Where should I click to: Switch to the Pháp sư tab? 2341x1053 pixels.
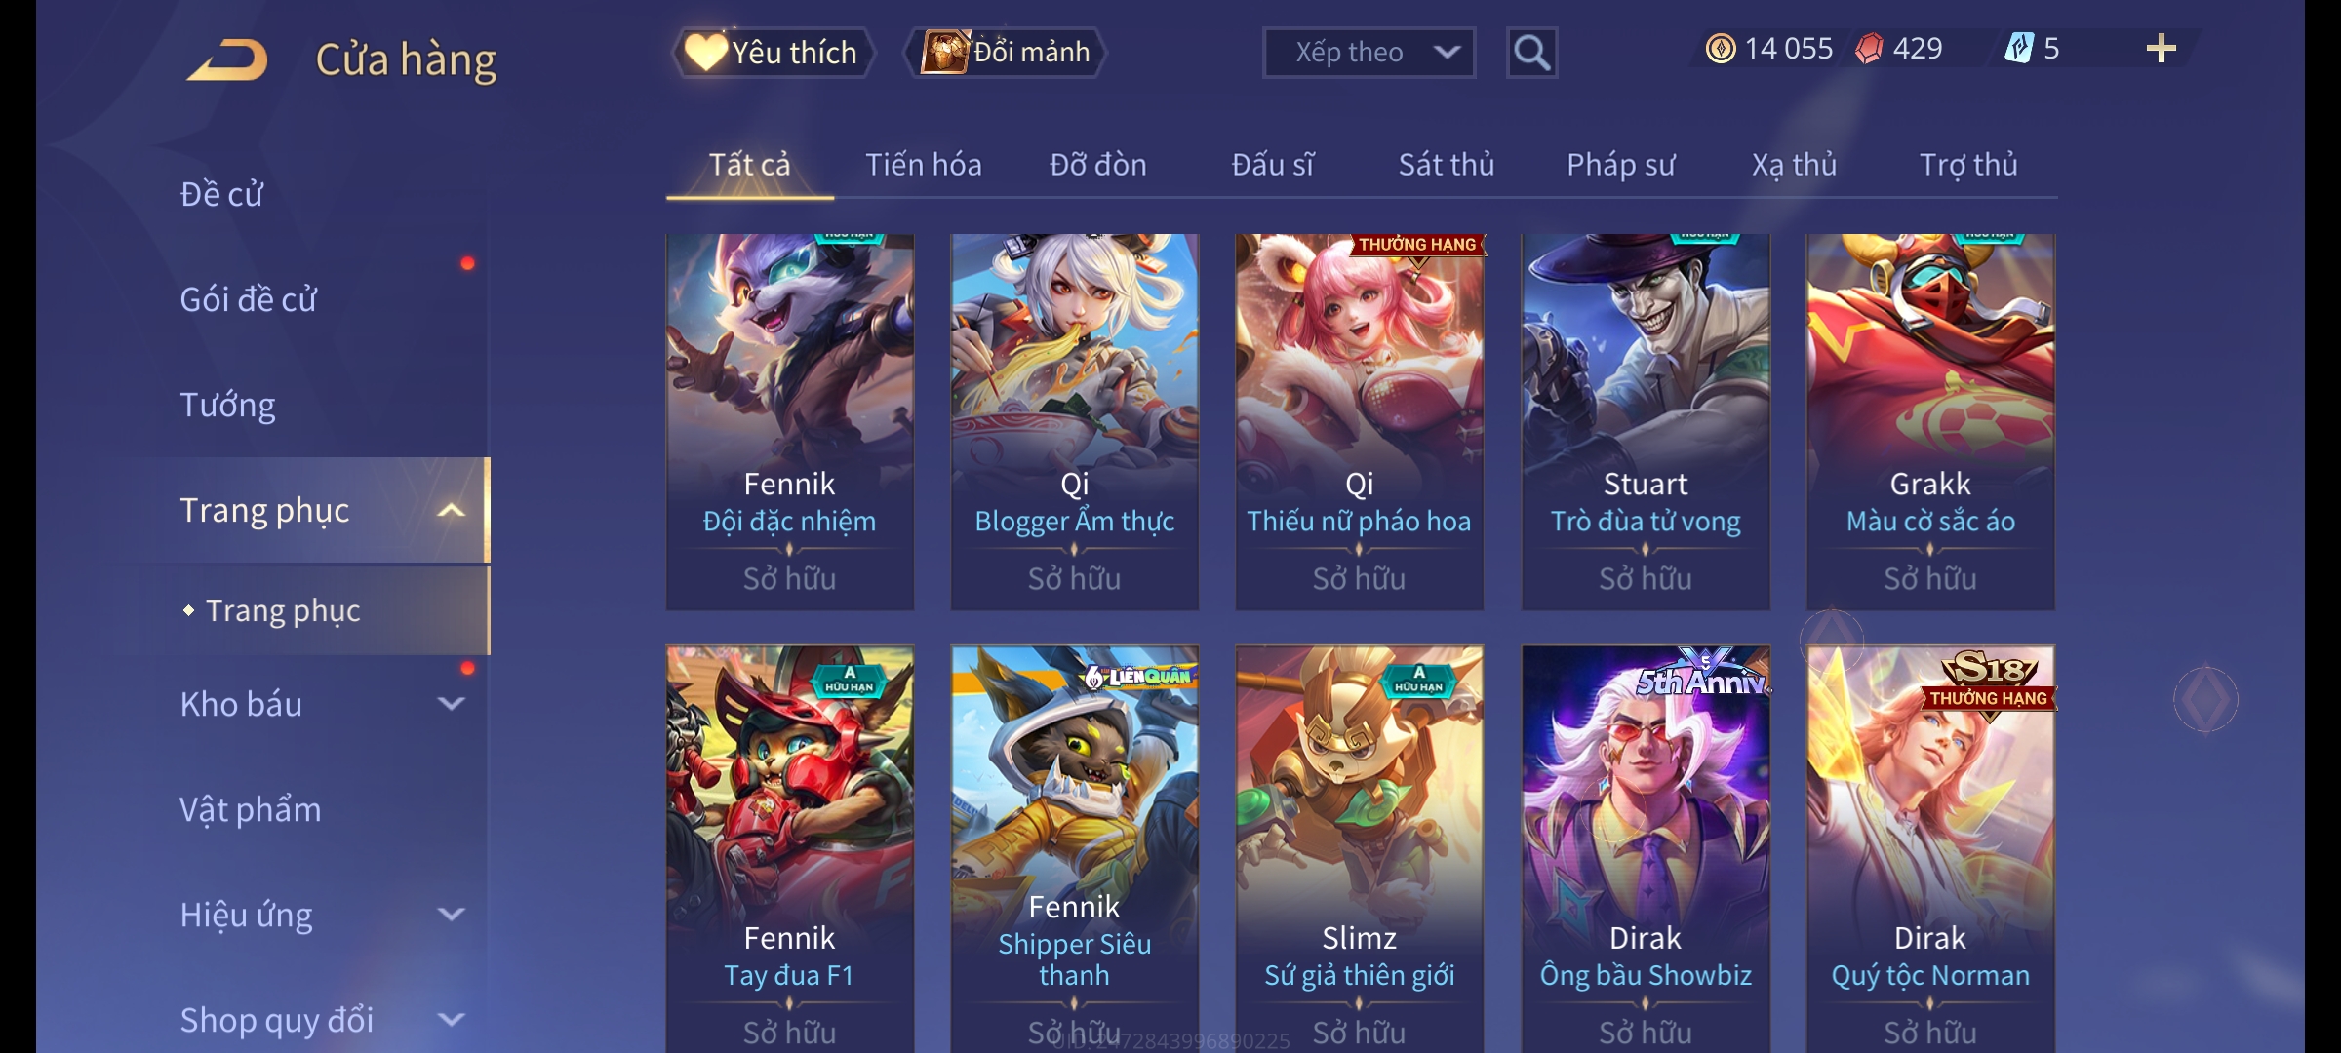click(x=1620, y=165)
